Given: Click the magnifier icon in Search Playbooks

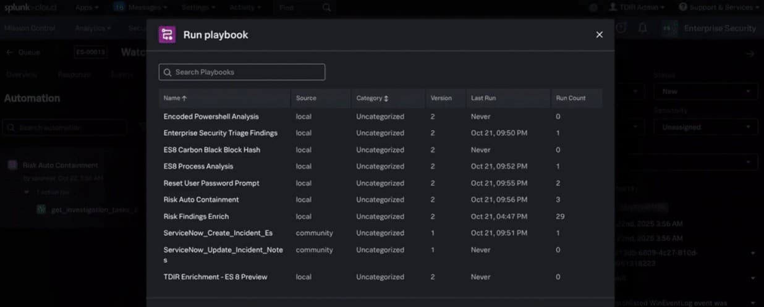Looking at the screenshot, I should tap(168, 72).
